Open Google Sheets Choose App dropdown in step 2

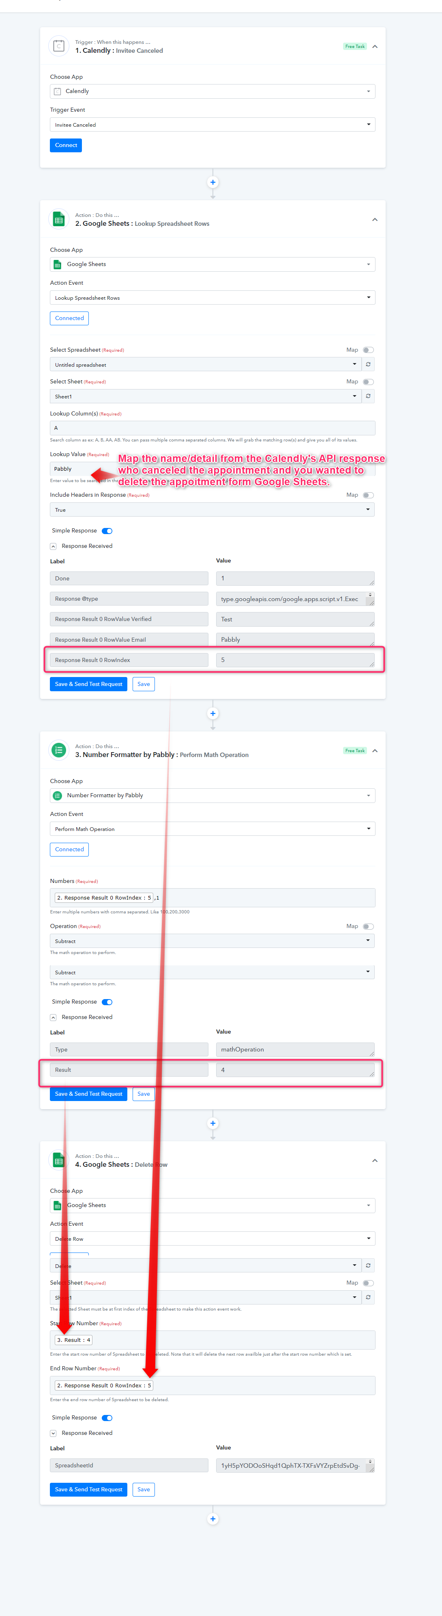[213, 265]
